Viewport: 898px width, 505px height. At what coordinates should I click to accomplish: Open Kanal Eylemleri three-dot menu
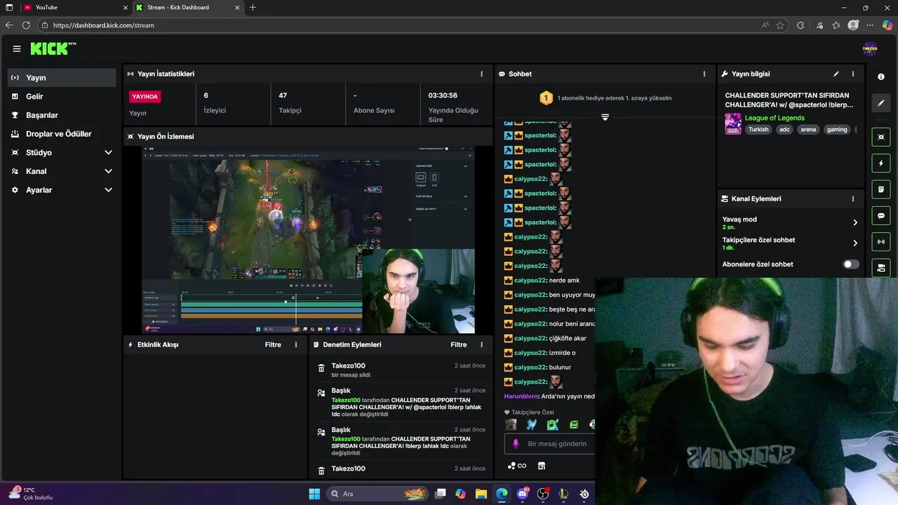pyautogui.click(x=853, y=198)
